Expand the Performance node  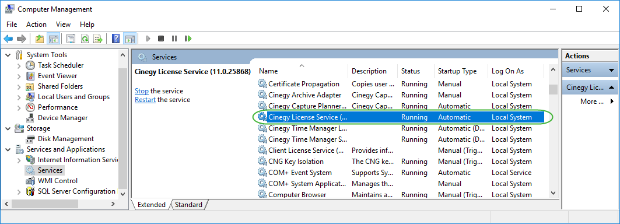[x=19, y=107]
